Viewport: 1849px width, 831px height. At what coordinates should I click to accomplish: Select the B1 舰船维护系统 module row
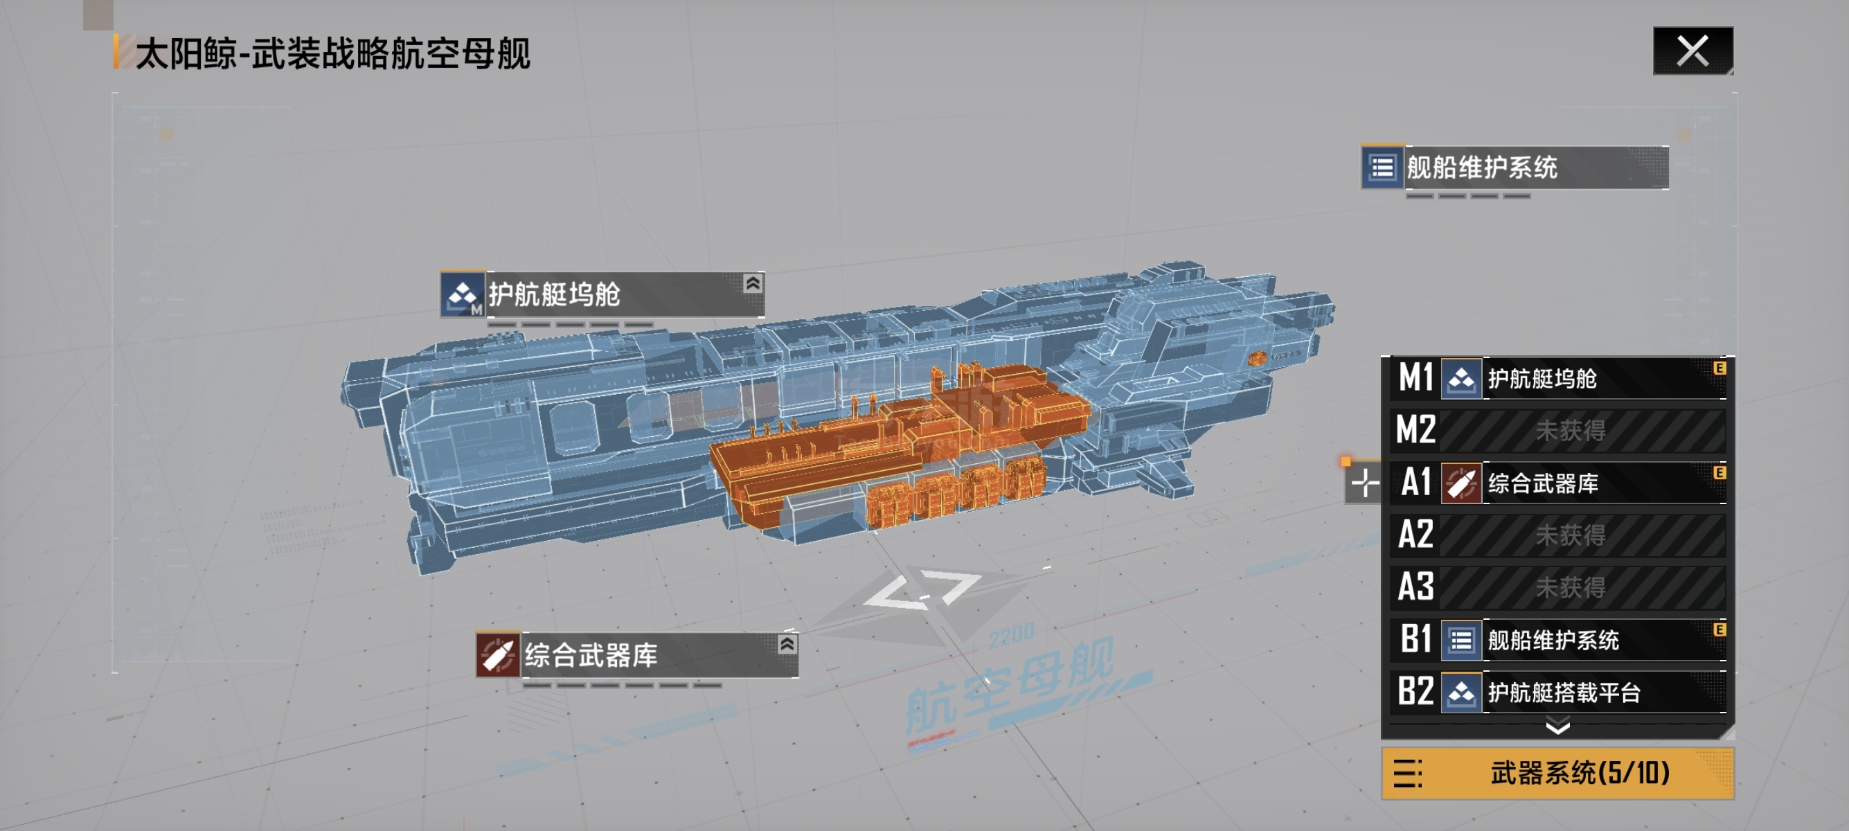1557,639
